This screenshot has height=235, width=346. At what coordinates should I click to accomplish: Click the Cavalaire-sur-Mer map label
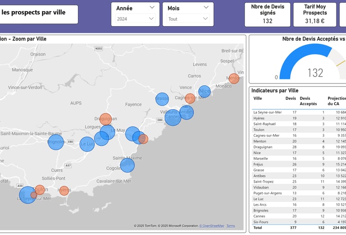tap(114, 181)
